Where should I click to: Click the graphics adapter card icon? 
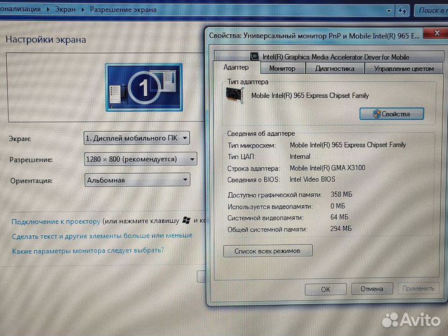(x=235, y=95)
